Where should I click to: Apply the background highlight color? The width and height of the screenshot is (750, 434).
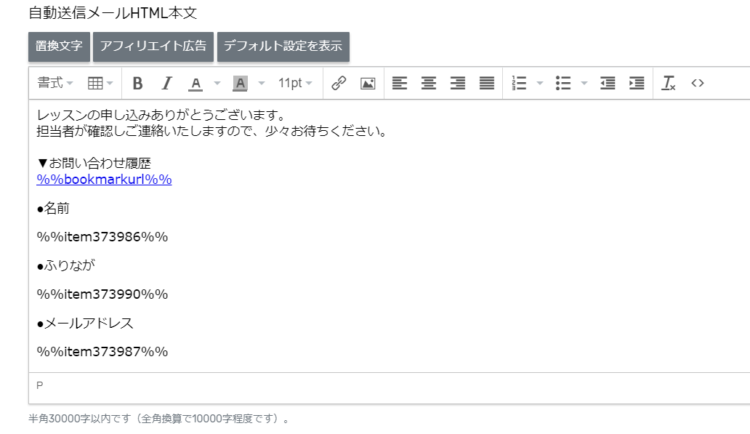click(240, 84)
